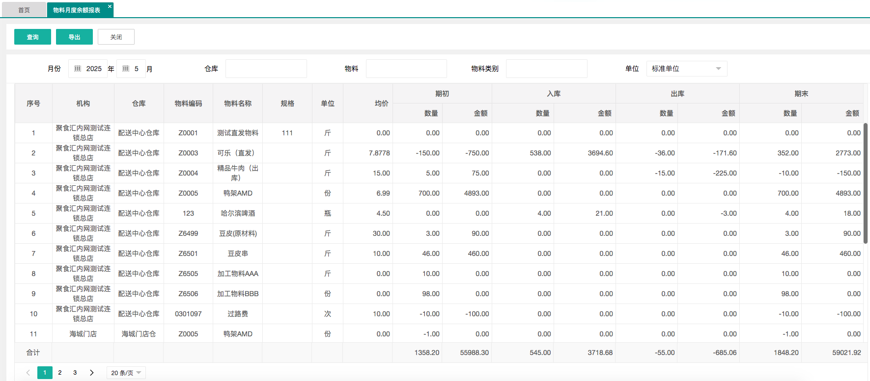This screenshot has height=381, width=870.
Task: Open the 标准单位 unit dropdown
Action: [x=686, y=69]
